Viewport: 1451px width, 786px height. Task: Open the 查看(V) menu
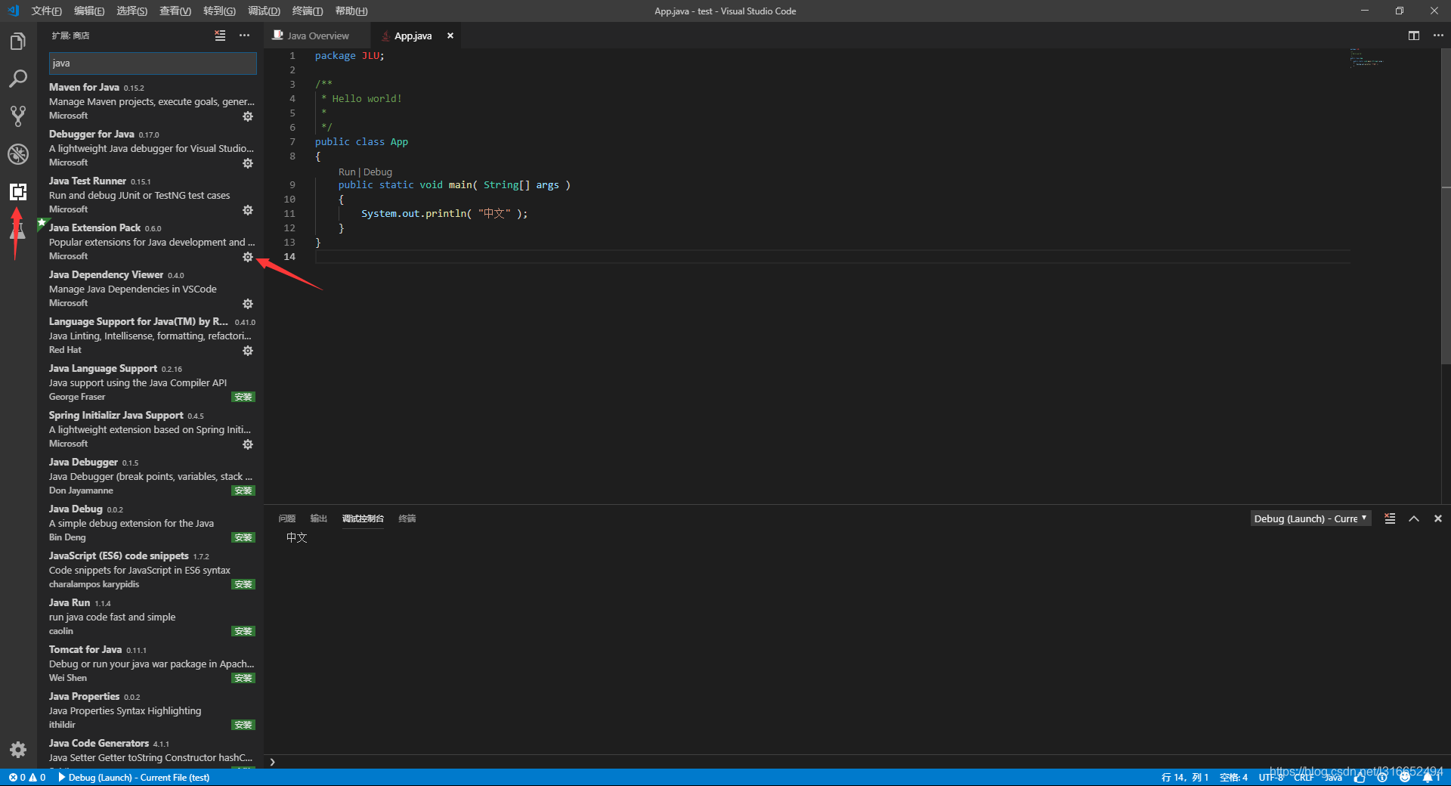[x=175, y=11]
